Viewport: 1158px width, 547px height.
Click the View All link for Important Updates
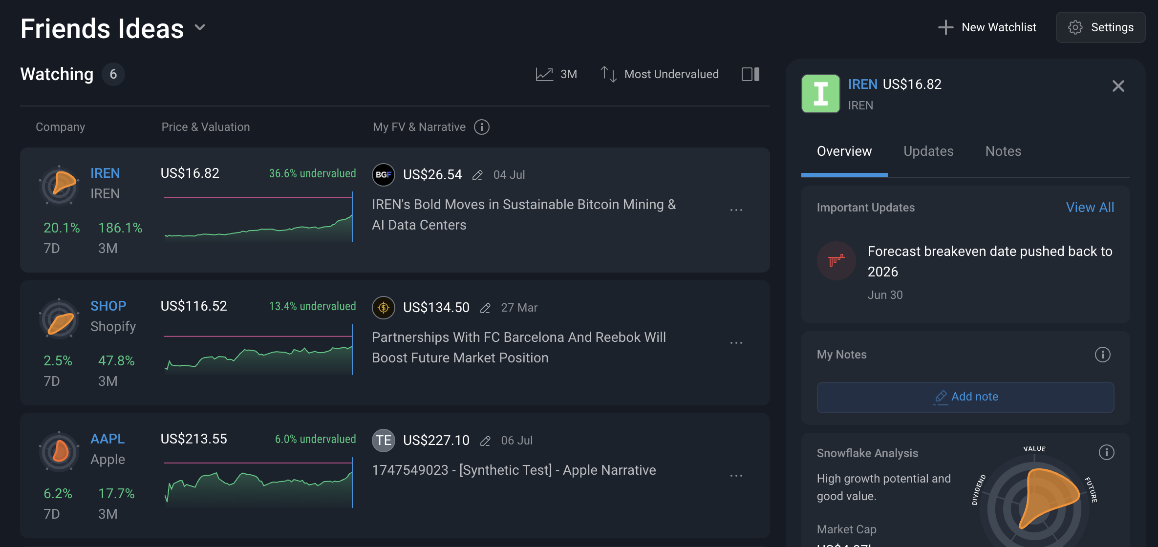[x=1090, y=208]
